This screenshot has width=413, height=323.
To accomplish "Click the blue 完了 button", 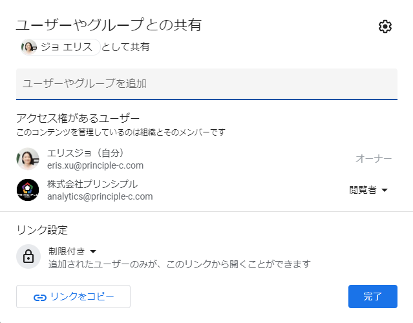I will tap(372, 297).
